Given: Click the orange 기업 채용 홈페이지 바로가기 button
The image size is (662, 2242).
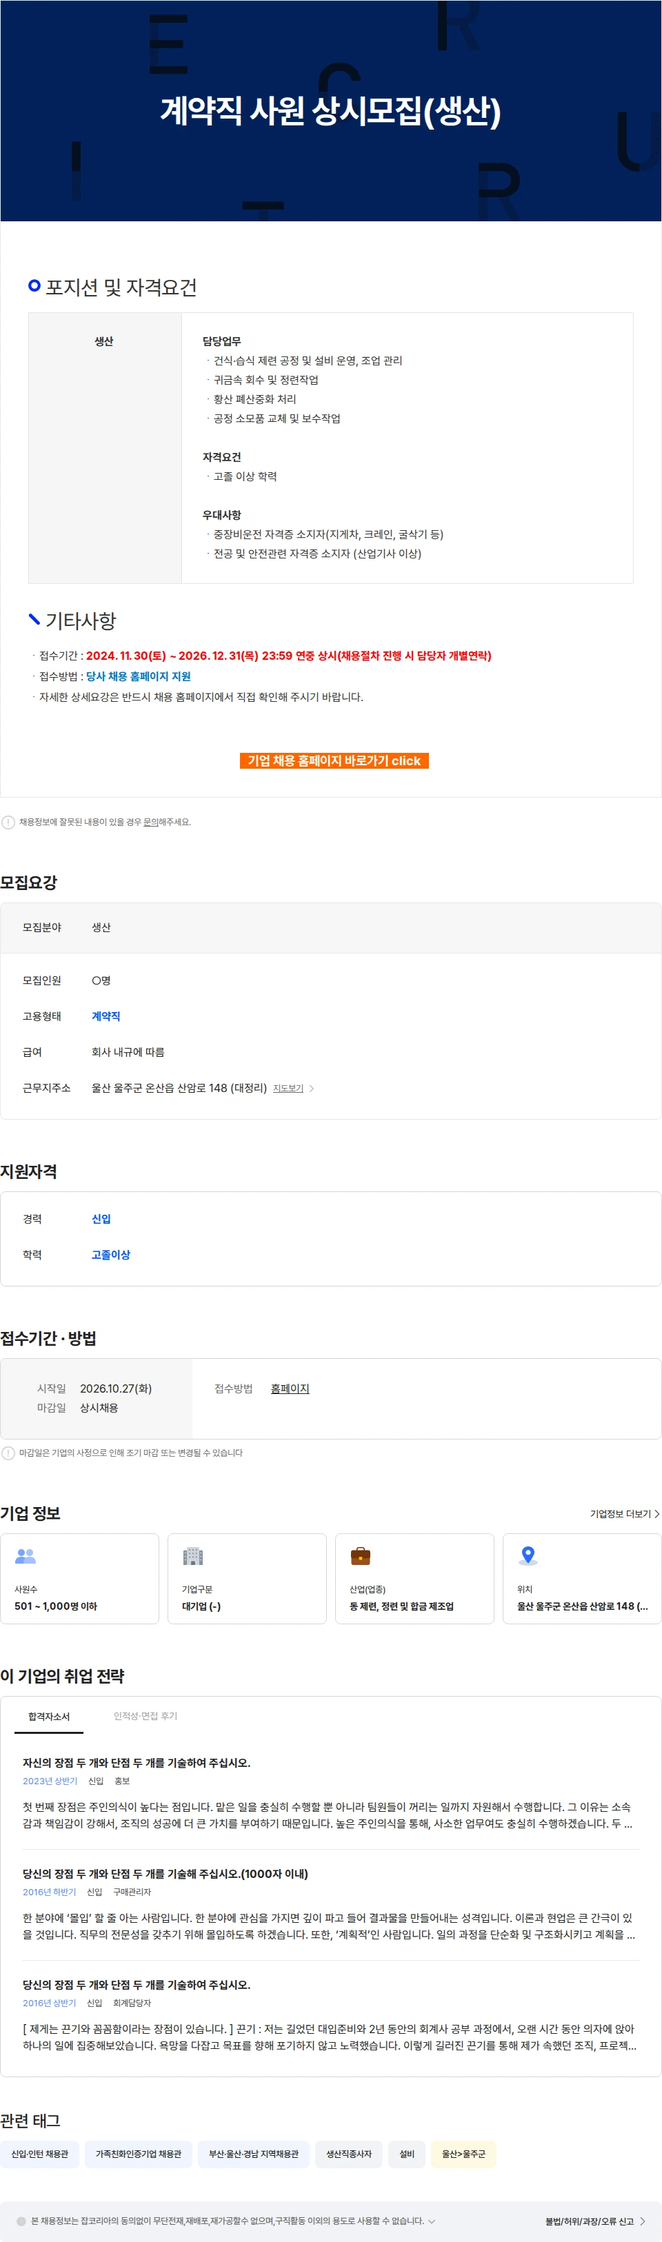Looking at the screenshot, I should point(334,760).
